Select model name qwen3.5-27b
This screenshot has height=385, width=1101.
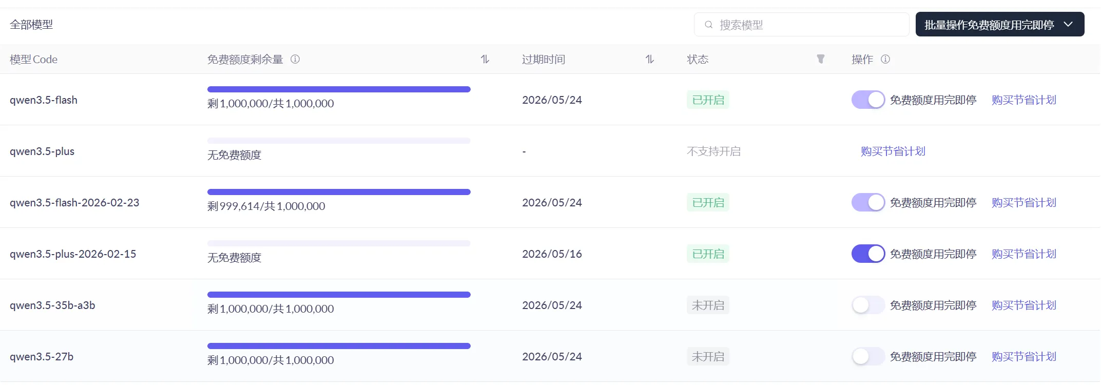pyautogui.click(x=42, y=357)
